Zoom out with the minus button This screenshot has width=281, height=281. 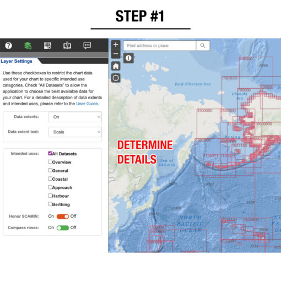click(116, 54)
